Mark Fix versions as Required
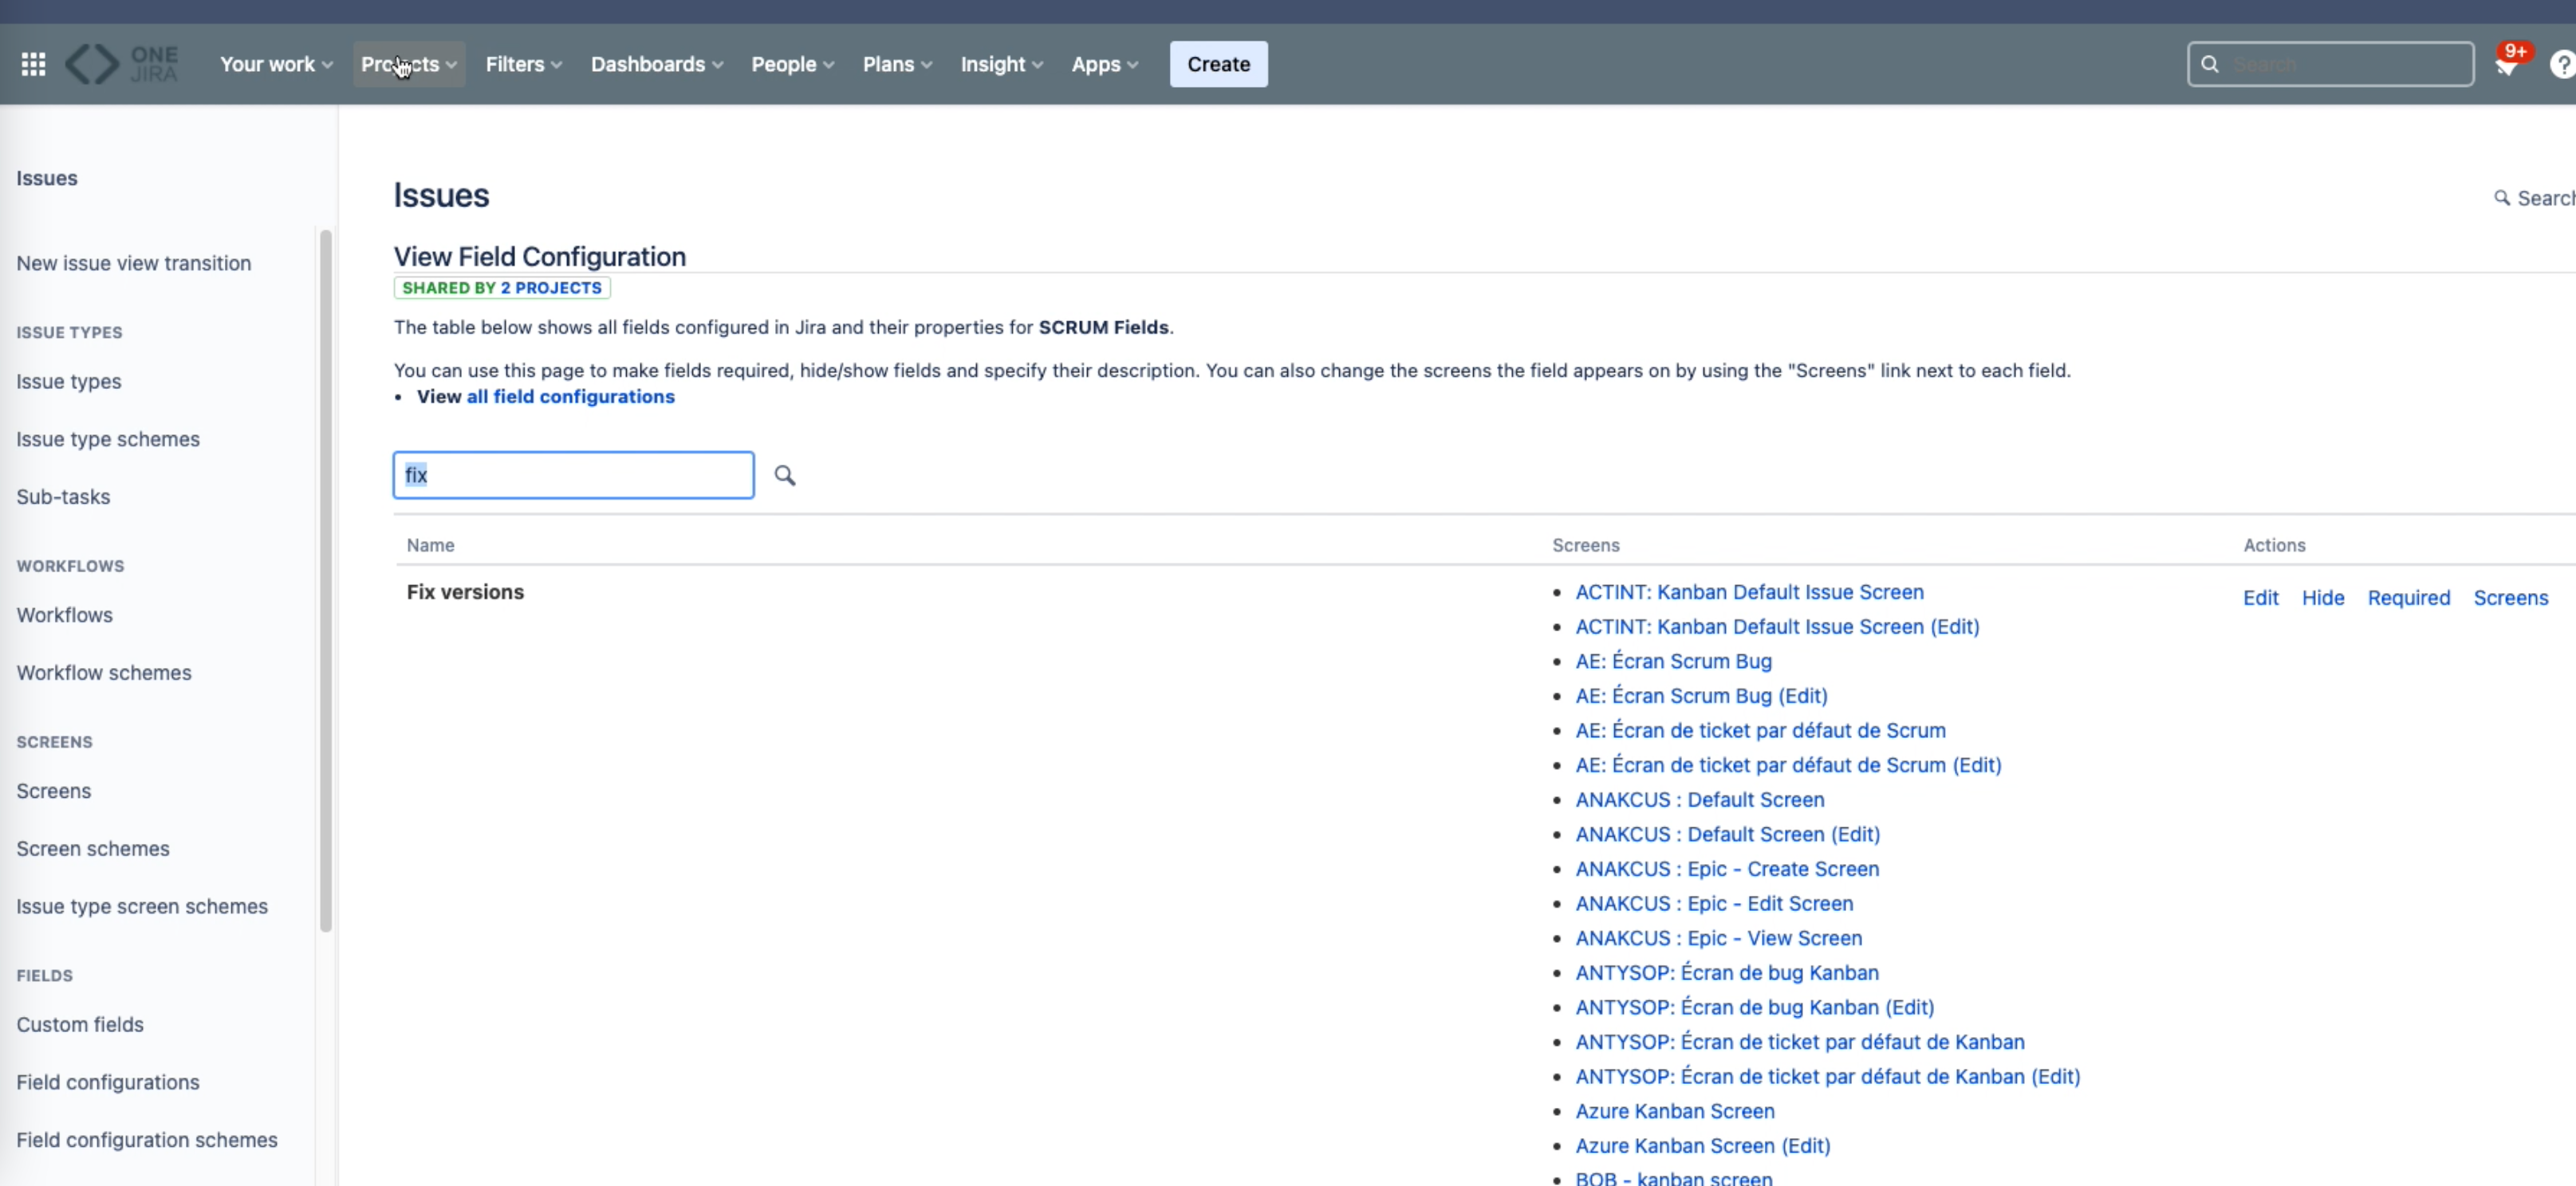 (x=2408, y=598)
